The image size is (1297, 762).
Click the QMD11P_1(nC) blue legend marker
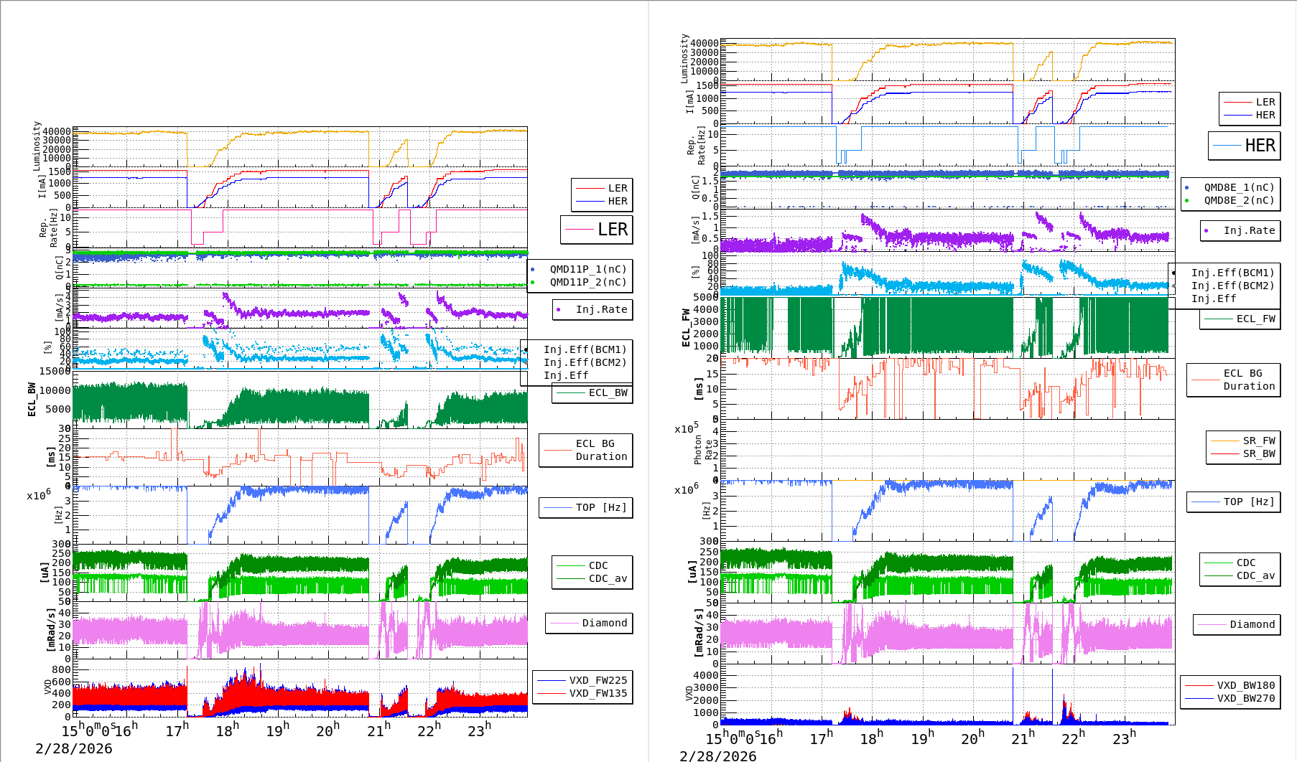(x=532, y=270)
